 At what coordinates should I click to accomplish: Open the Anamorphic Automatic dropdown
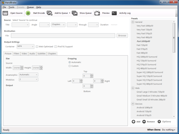(x=29, y=75)
